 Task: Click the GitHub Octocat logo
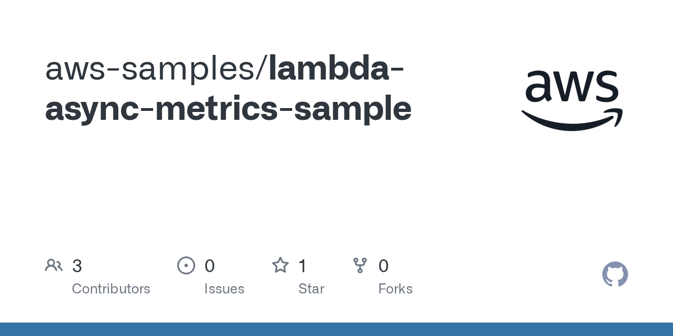[x=615, y=274]
